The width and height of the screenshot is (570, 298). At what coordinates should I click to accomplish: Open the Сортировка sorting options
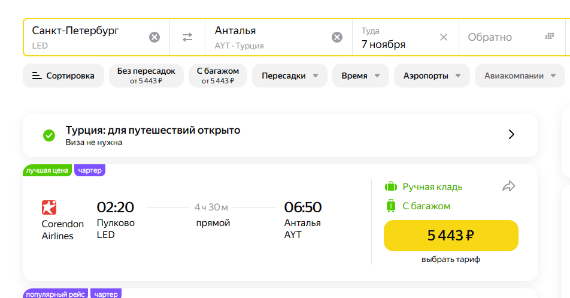(x=63, y=76)
